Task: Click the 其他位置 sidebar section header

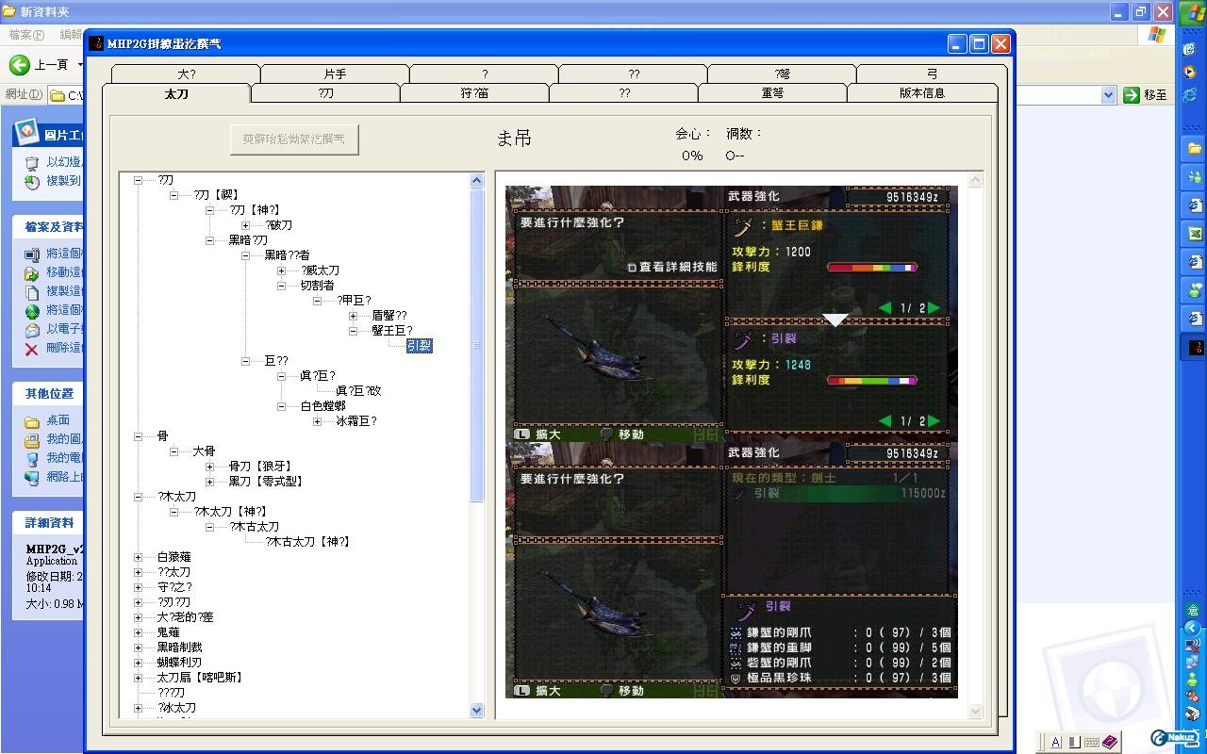Action: (50, 393)
